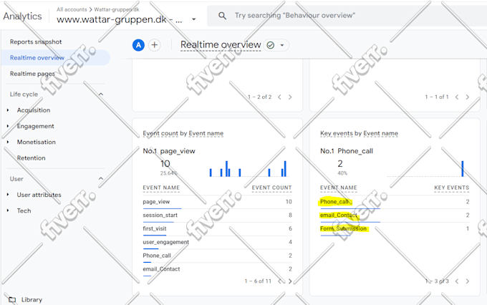Click EVENT NAME header in Key events card
This screenshot has width=487, height=305.
[x=339, y=188]
